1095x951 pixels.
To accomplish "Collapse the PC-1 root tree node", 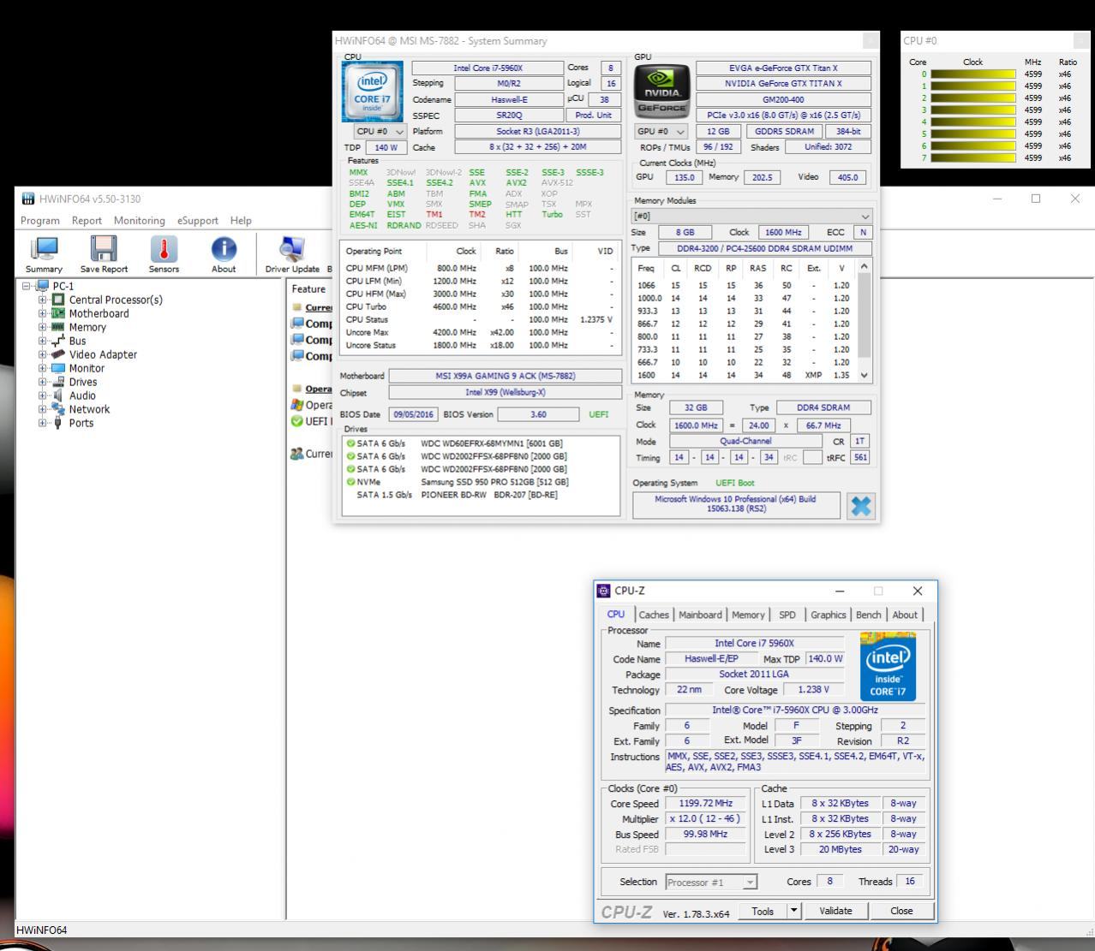I will (x=27, y=286).
